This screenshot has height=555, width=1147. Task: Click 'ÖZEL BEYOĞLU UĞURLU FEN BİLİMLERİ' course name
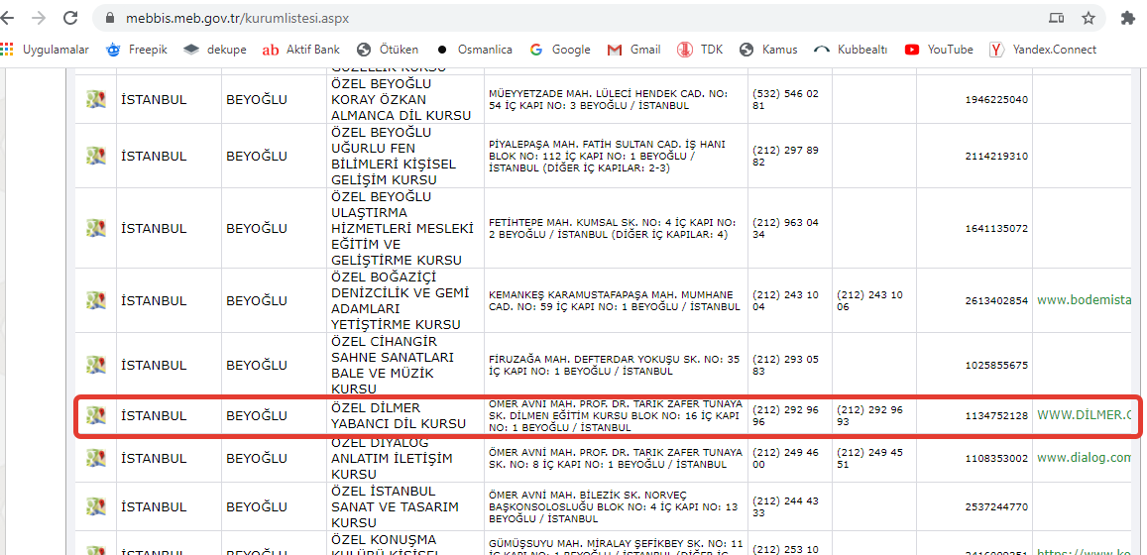(395, 156)
